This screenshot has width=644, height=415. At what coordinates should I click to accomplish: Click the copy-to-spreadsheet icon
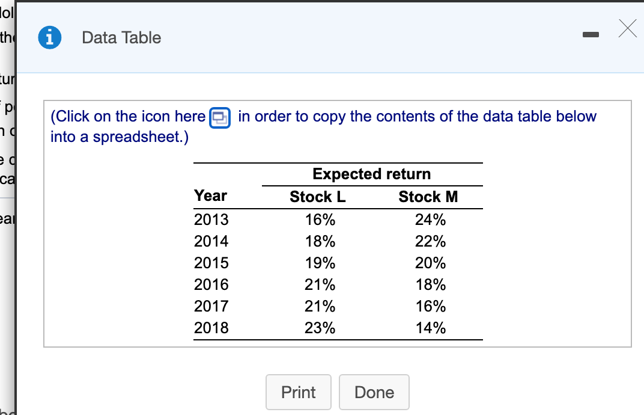(219, 117)
